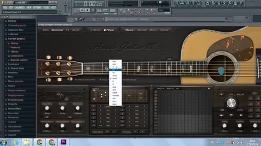Open the Windows Start menu

[x=4, y=142]
